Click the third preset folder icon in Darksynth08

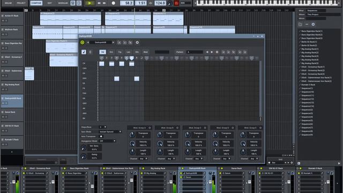pos(130,42)
